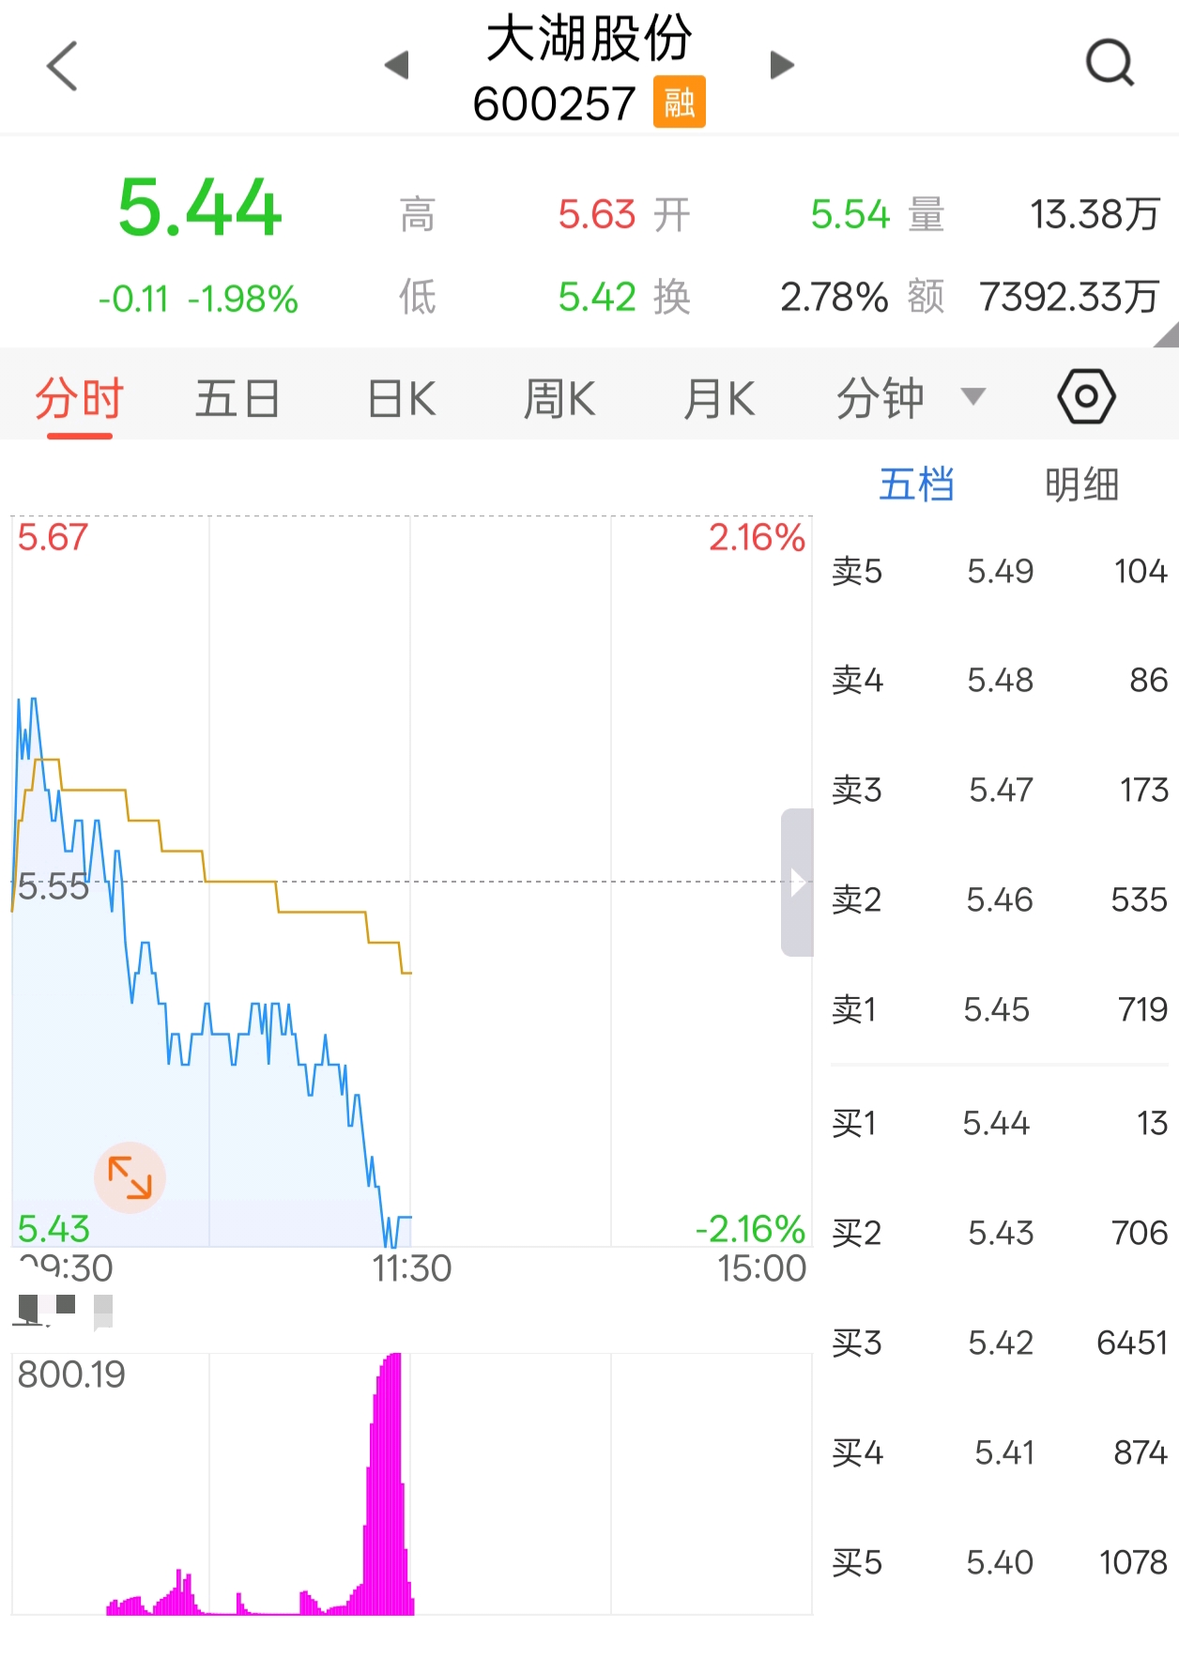1179x1659 pixels.
Task: Show the 明细 trade details list
Action: click(1081, 484)
